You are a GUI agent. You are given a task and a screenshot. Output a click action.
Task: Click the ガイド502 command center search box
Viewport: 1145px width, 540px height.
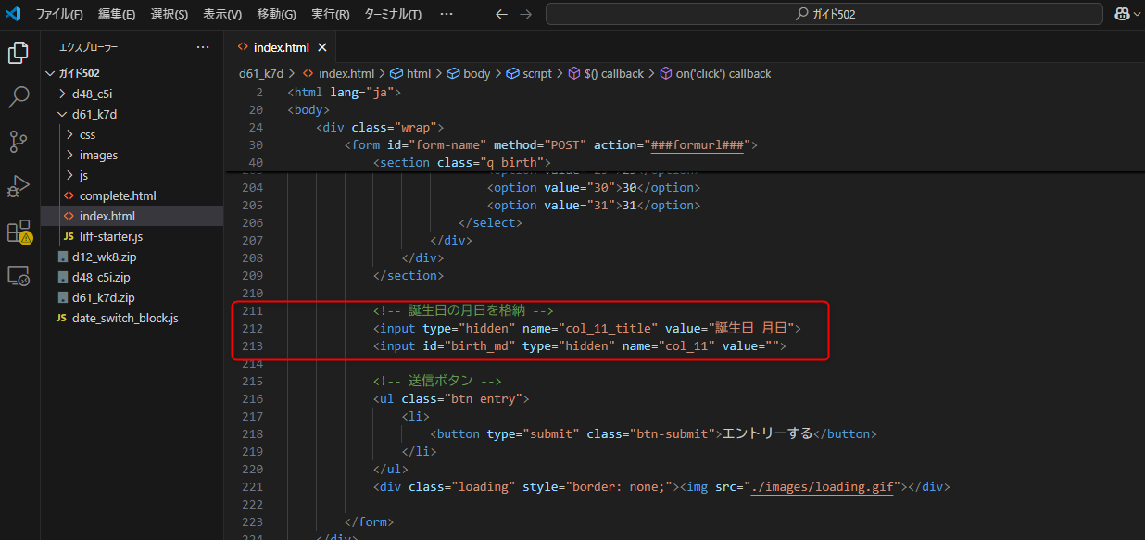click(x=824, y=14)
